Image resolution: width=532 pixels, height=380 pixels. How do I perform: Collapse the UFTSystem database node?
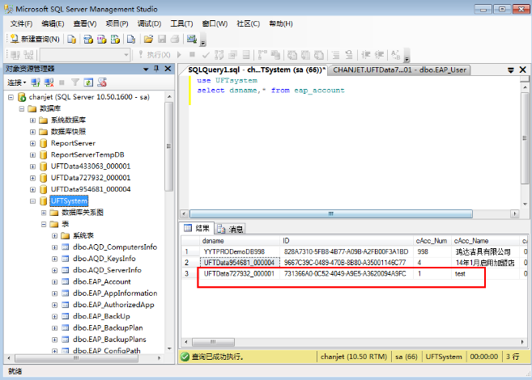32,201
